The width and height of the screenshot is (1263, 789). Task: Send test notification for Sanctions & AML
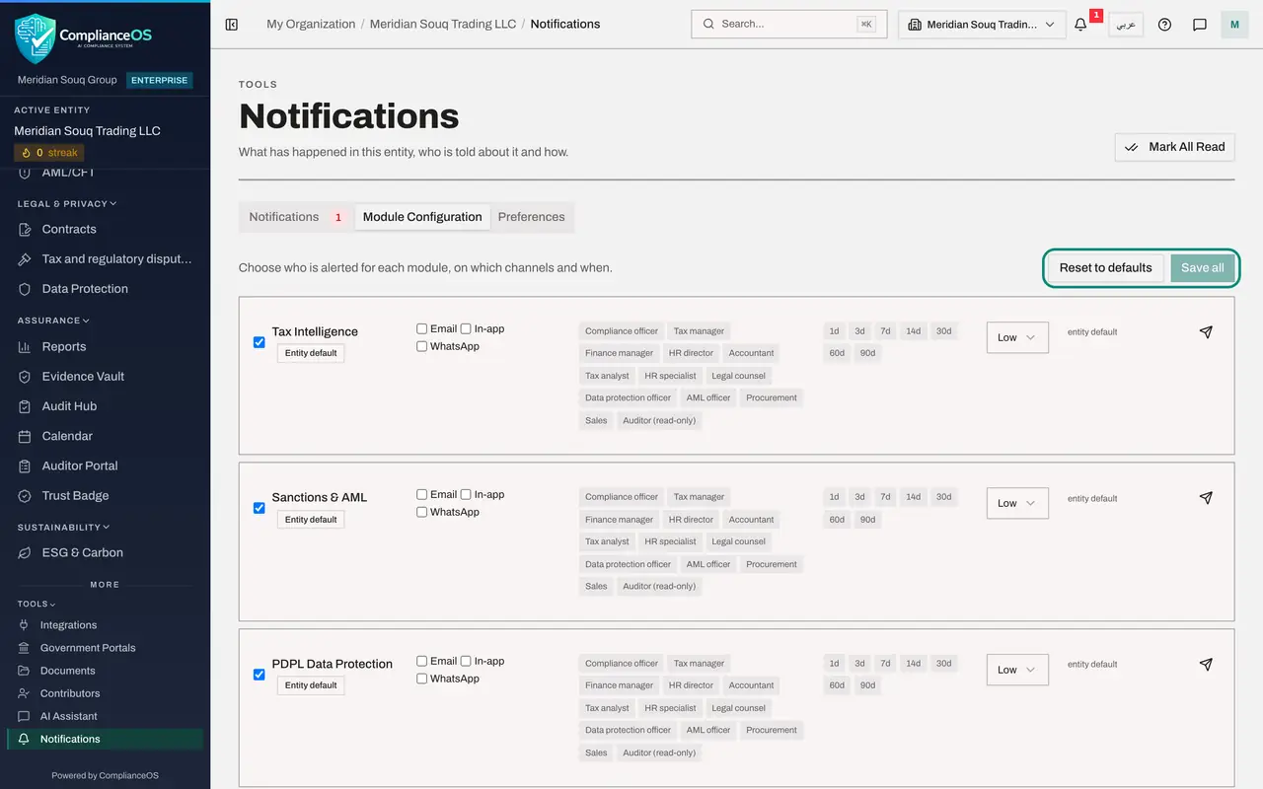click(x=1206, y=498)
